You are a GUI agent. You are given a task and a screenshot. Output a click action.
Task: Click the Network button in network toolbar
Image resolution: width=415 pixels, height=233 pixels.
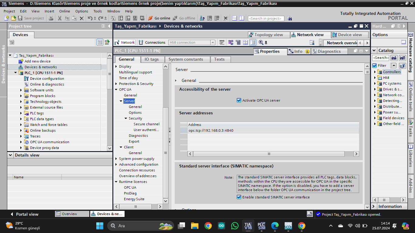[x=125, y=42]
